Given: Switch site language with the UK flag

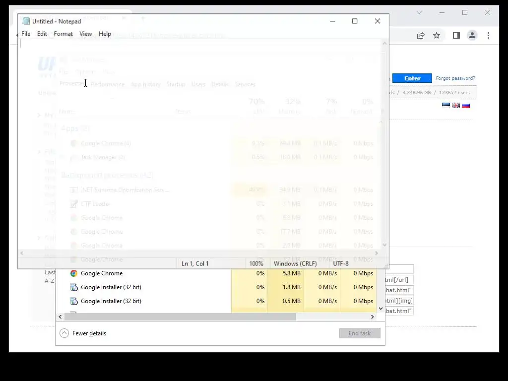Looking at the screenshot, I should (456, 105).
